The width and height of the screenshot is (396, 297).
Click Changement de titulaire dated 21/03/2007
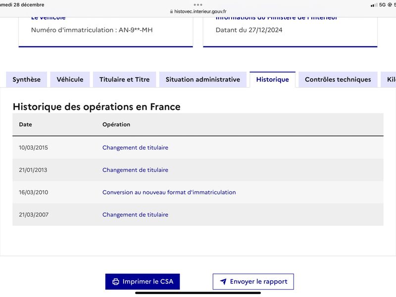pyautogui.click(x=135, y=215)
